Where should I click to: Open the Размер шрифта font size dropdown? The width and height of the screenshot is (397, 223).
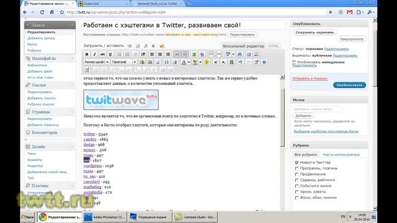97,62
